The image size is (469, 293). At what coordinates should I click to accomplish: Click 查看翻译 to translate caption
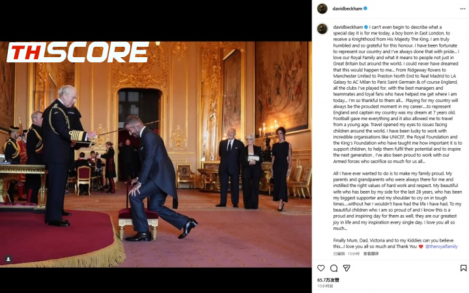click(x=371, y=253)
